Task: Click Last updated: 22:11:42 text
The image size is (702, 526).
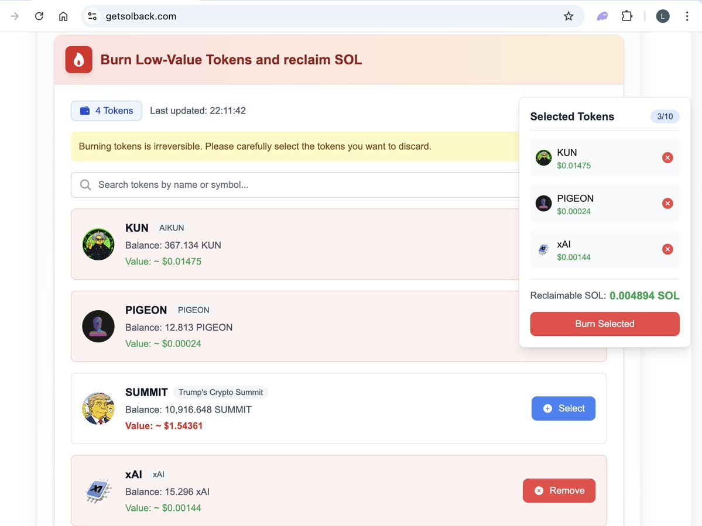Action: point(198,111)
